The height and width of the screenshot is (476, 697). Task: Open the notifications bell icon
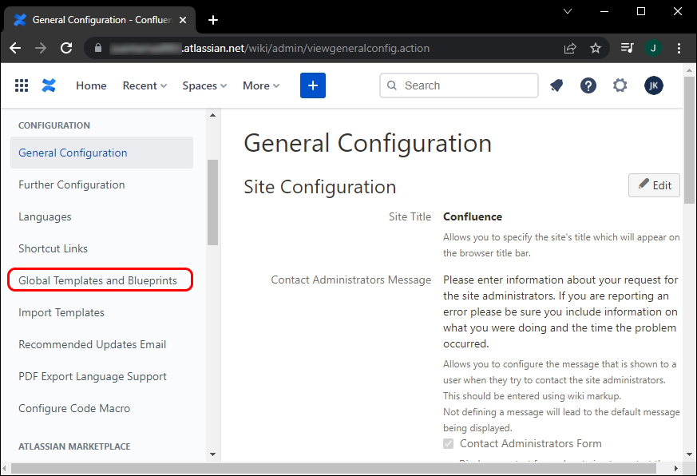point(556,85)
